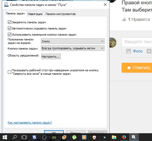The image size is (152, 141).
Task: Expand the Снизу taskbar position dropdown
Action: pos(73,41)
